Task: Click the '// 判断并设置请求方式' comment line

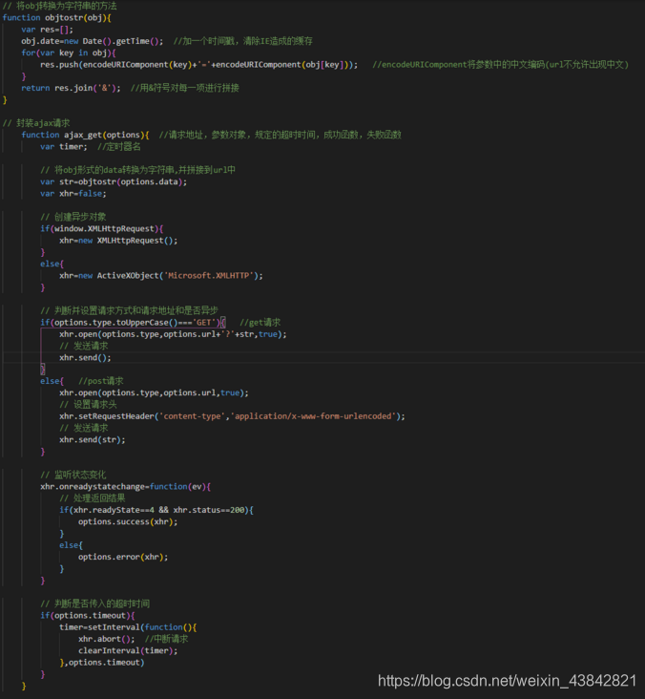Action: (x=129, y=310)
